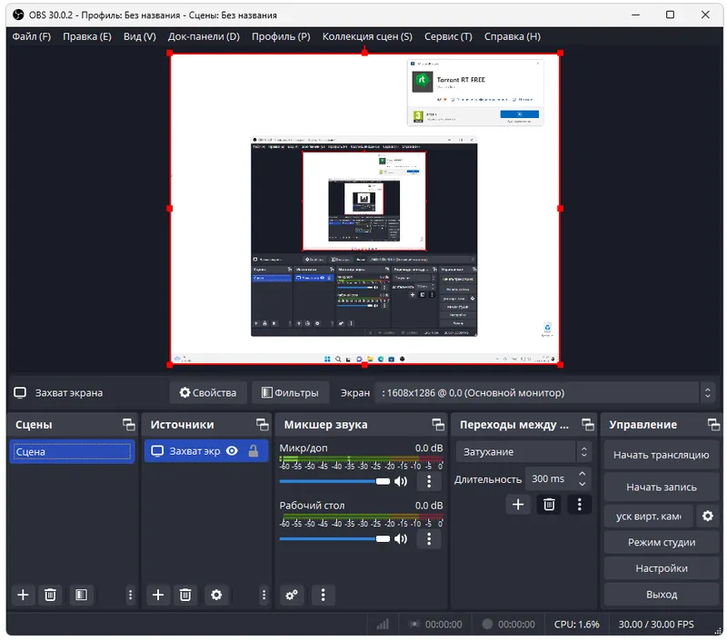Select the Сцена scene in the list
The width and height of the screenshot is (727, 640).
pos(72,451)
